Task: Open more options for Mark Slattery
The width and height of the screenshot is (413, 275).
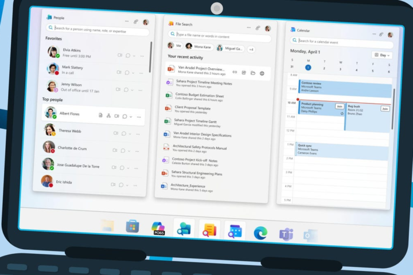Action: [141, 73]
